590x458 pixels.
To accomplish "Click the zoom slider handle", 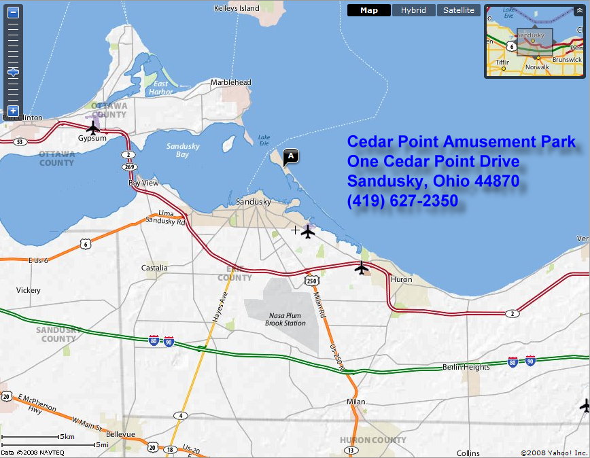I will [x=13, y=72].
